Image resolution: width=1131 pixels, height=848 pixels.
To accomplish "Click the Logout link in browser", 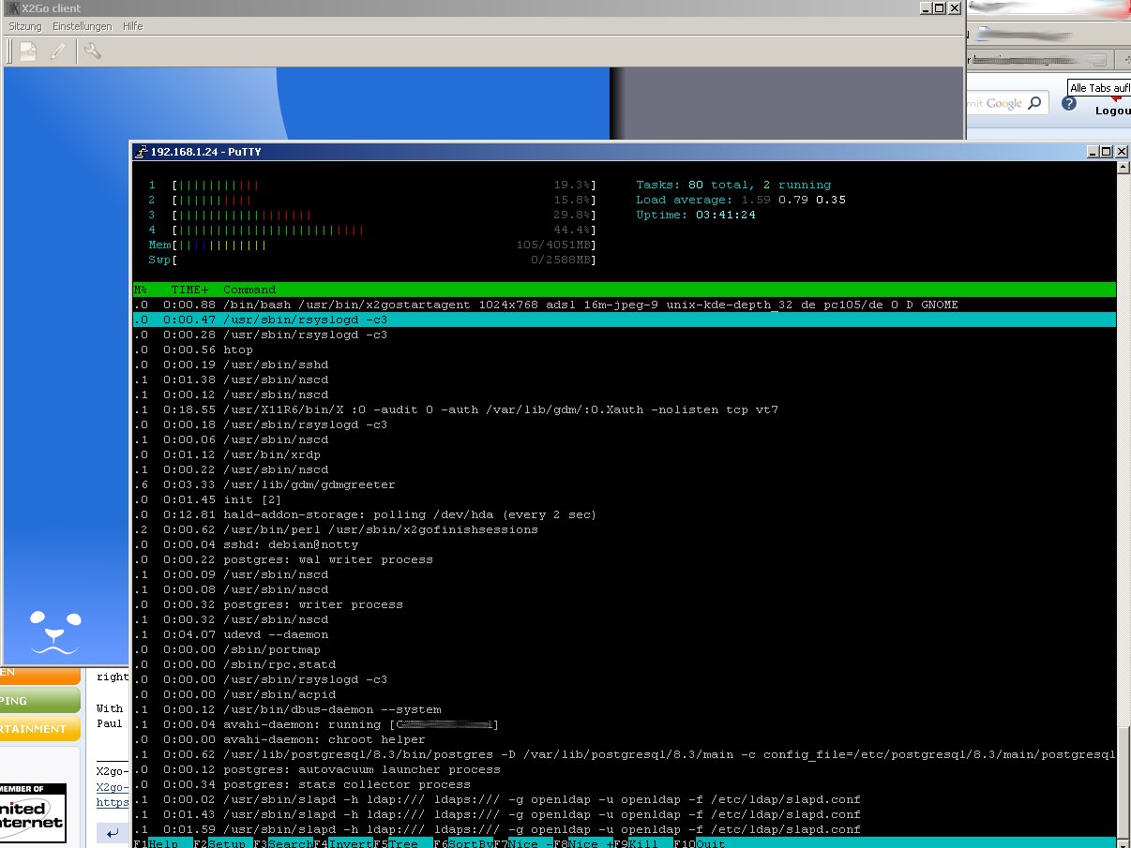I will 1112,111.
